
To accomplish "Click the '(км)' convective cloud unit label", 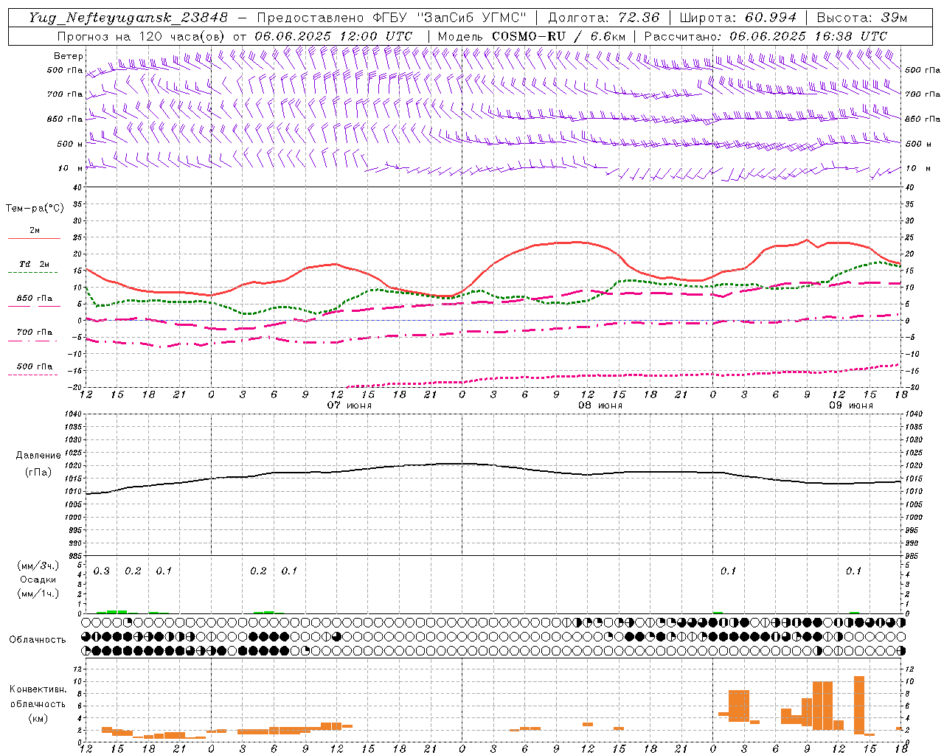I will pyautogui.click(x=38, y=718).
